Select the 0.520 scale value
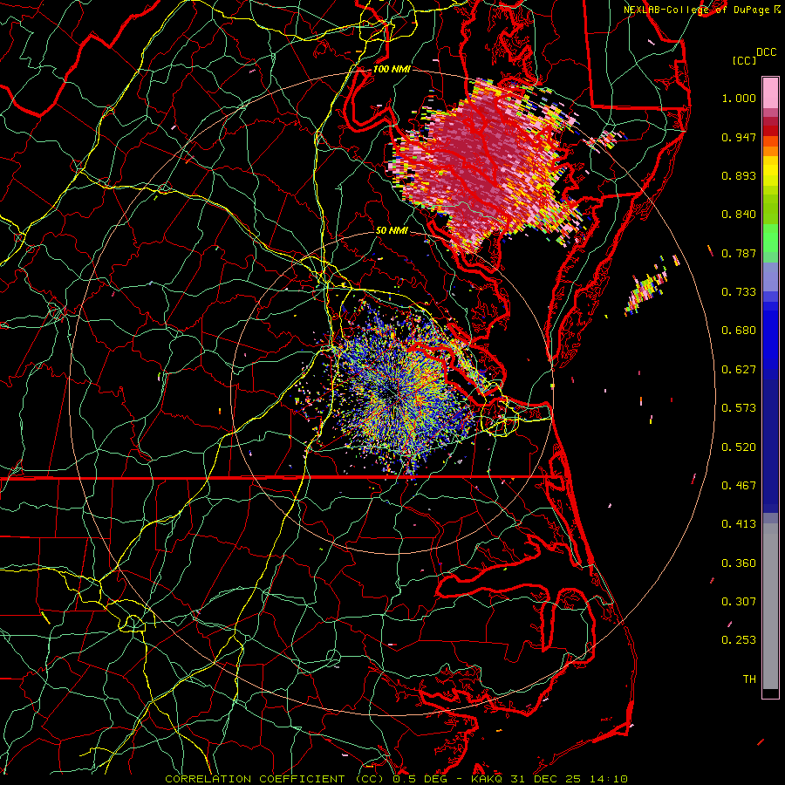Image resolution: width=785 pixels, height=785 pixels. (739, 447)
